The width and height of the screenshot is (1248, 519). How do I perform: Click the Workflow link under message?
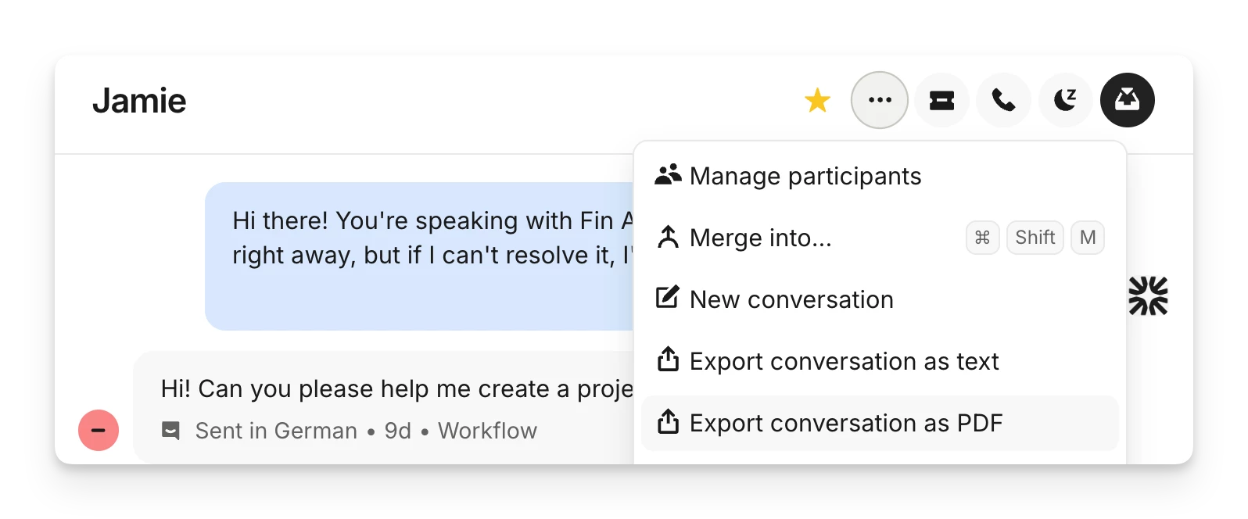tap(487, 431)
